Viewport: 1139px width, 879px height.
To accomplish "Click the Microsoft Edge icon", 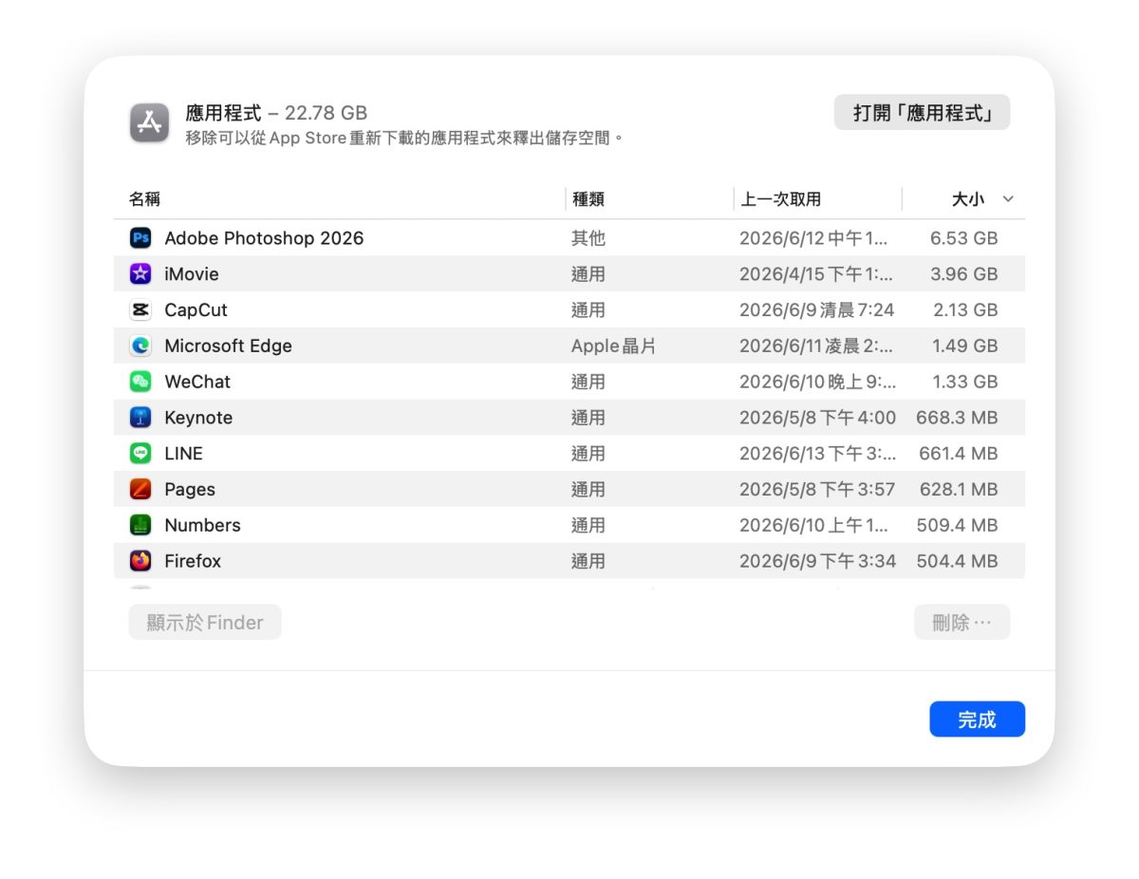I will pyautogui.click(x=140, y=346).
